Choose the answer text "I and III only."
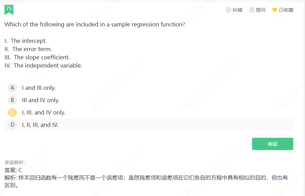305x196 pixels. 39,88
